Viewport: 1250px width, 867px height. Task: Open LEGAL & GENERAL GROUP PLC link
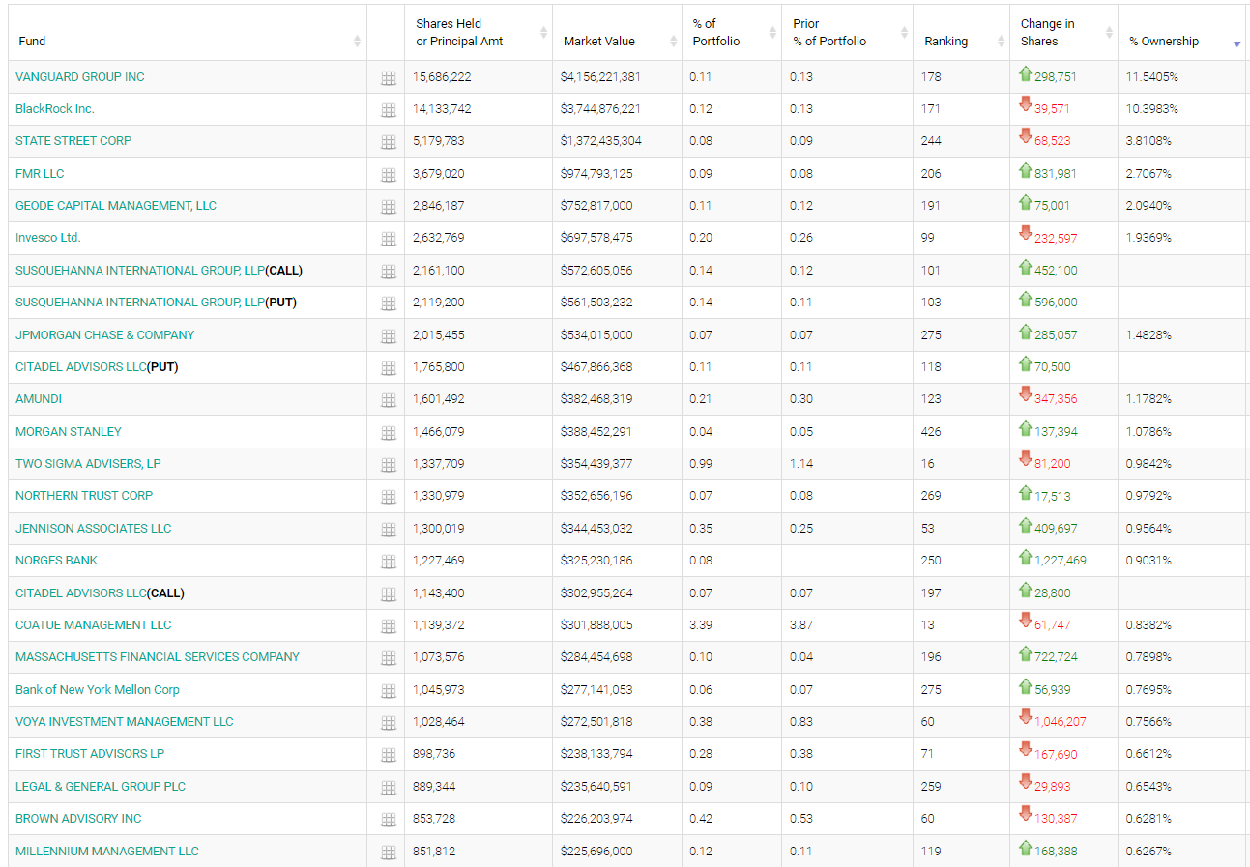[x=101, y=787]
